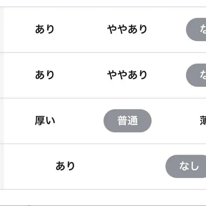Select あり in the first row

pyautogui.click(x=45, y=29)
